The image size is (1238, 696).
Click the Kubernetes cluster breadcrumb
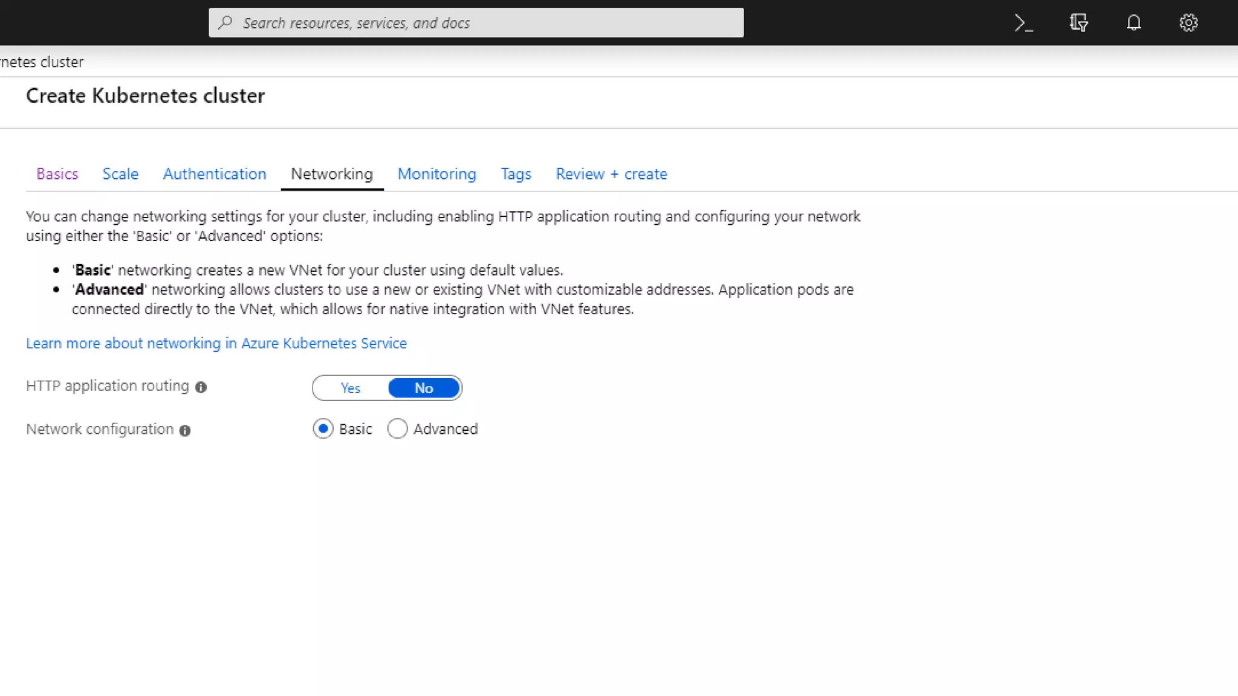(41, 62)
